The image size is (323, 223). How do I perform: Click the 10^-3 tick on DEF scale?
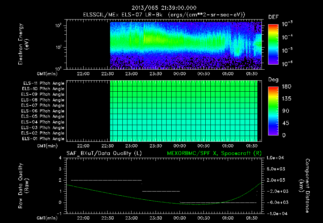click(287, 24)
